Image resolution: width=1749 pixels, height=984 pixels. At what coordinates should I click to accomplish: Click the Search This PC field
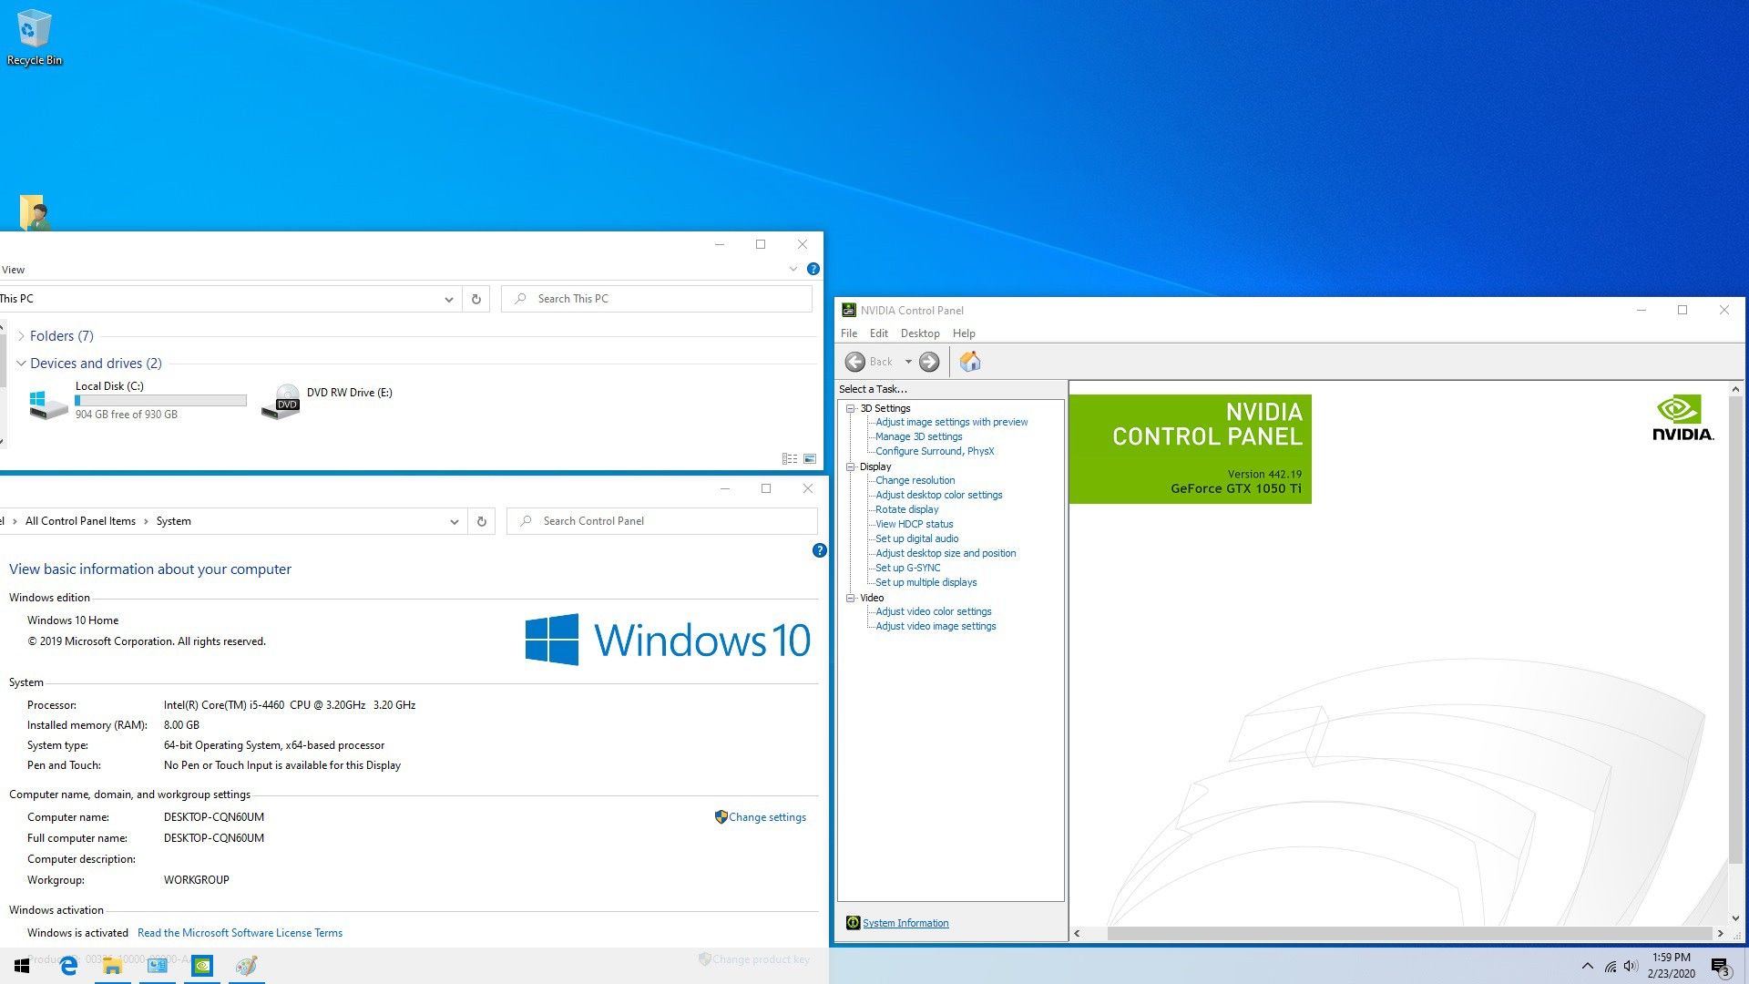click(x=657, y=299)
